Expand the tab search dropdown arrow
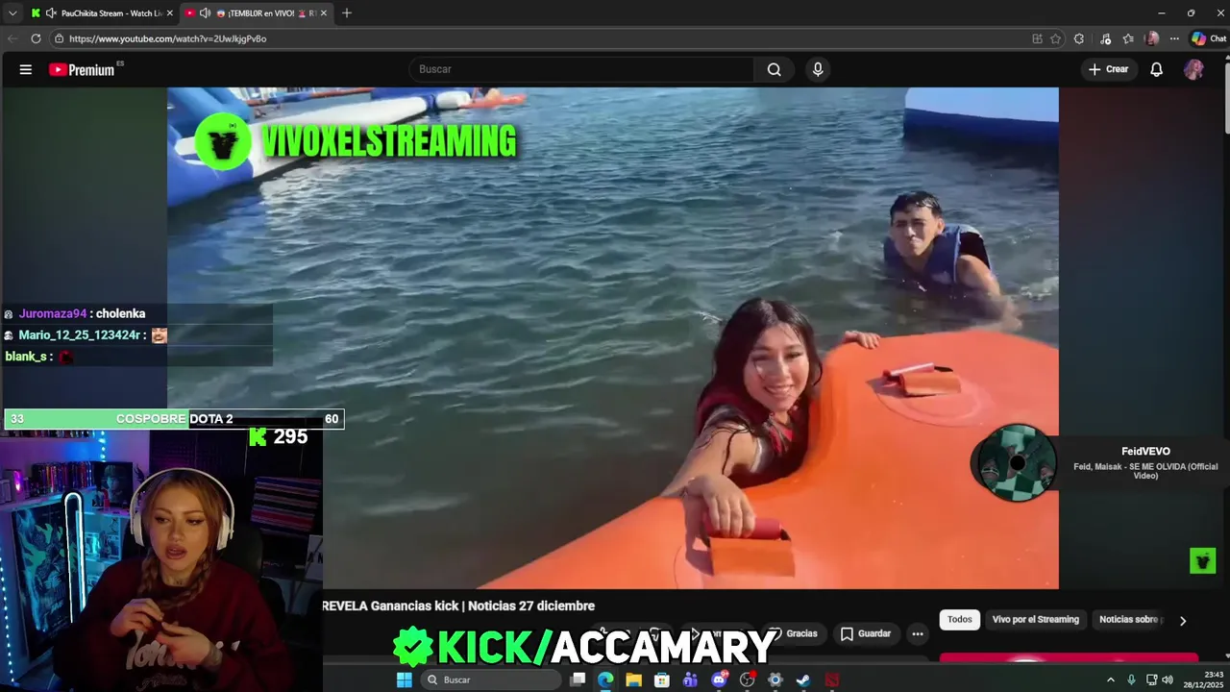The image size is (1230, 692). click(x=12, y=12)
